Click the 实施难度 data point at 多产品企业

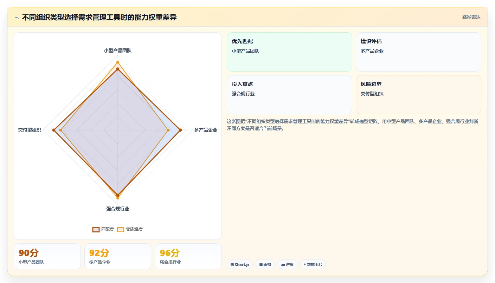pos(168,130)
